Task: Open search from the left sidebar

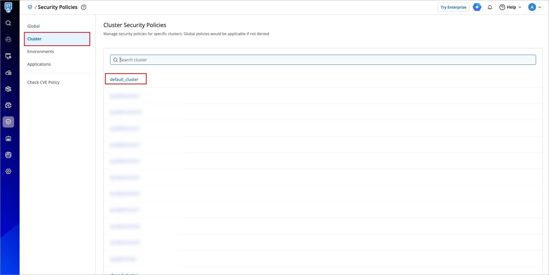Action: coord(8,23)
